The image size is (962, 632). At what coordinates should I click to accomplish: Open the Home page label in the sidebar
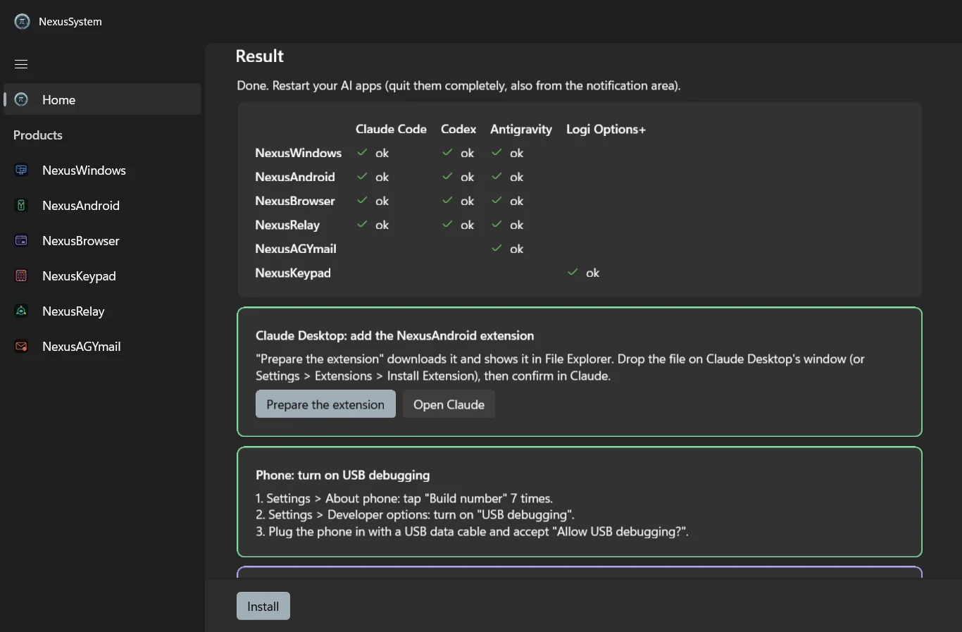point(58,100)
